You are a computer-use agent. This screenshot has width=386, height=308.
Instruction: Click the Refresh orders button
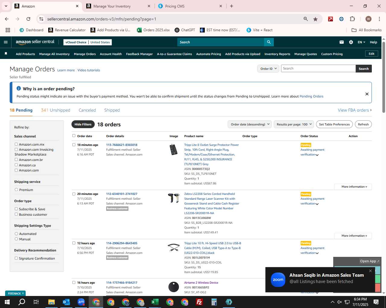pos(363,124)
